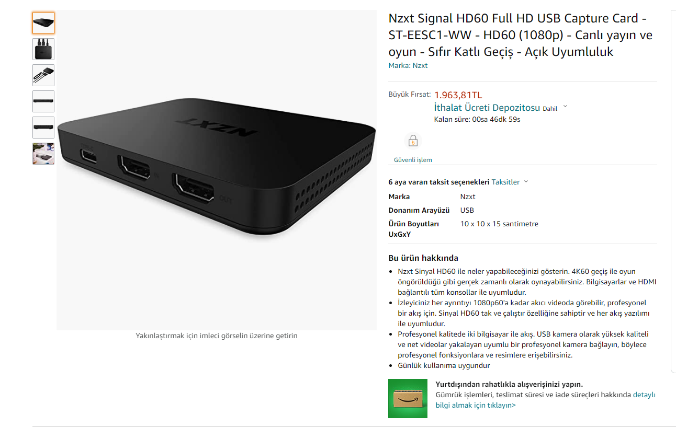The width and height of the screenshot is (676, 427).
Task: Select the third thumbnail with accessories
Action: [x=43, y=75]
